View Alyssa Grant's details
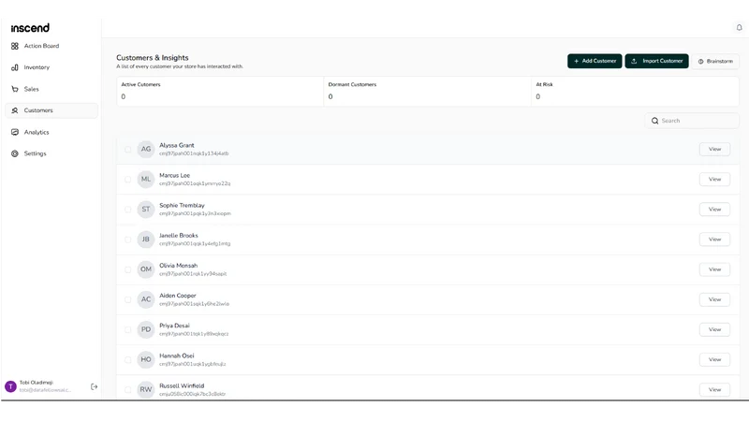Image resolution: width=749 pixels, height=421 pixels. 714,149
